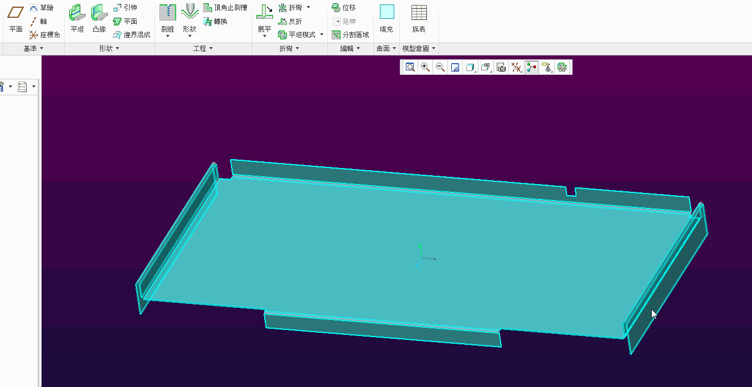This screenshot has width=752, height=387.
Task: Open the model tree settings dropdown arrow
Action: tap(11, 86)
